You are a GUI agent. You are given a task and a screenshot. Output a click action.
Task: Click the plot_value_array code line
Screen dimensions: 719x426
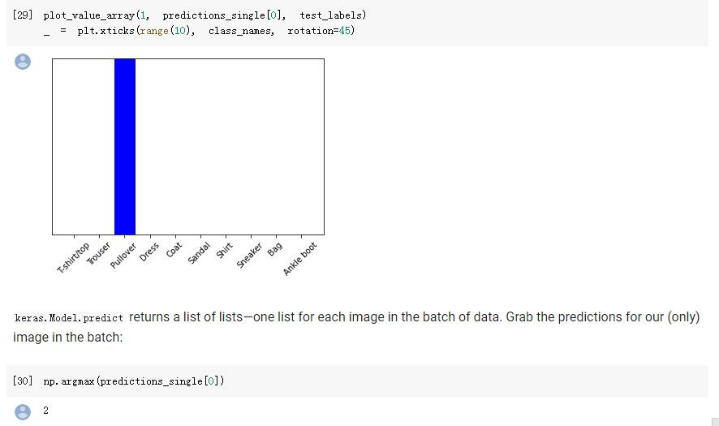(x=205, y=15)
